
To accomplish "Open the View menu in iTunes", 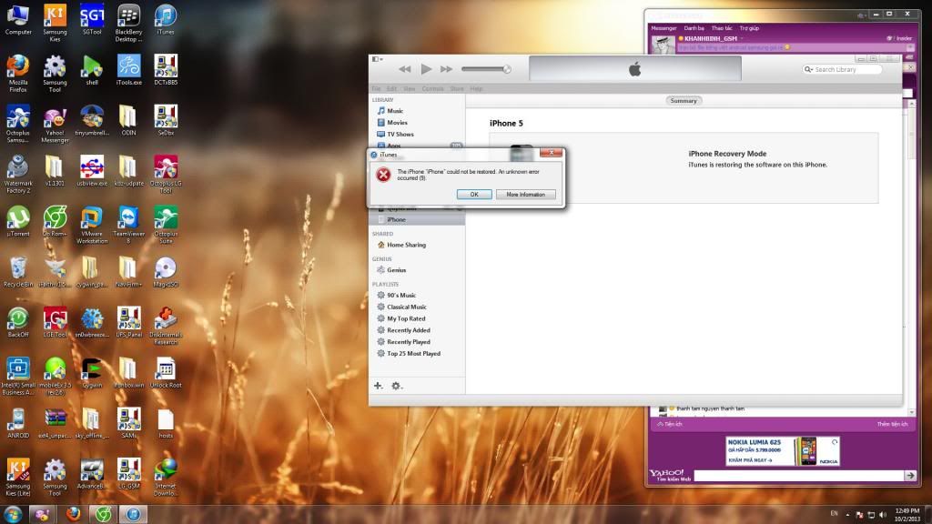I will click(x=410, y=88).
